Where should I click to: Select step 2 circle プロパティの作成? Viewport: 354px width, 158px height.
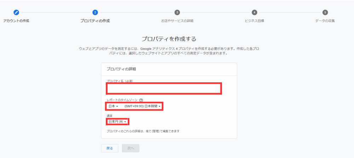(95, 12)
